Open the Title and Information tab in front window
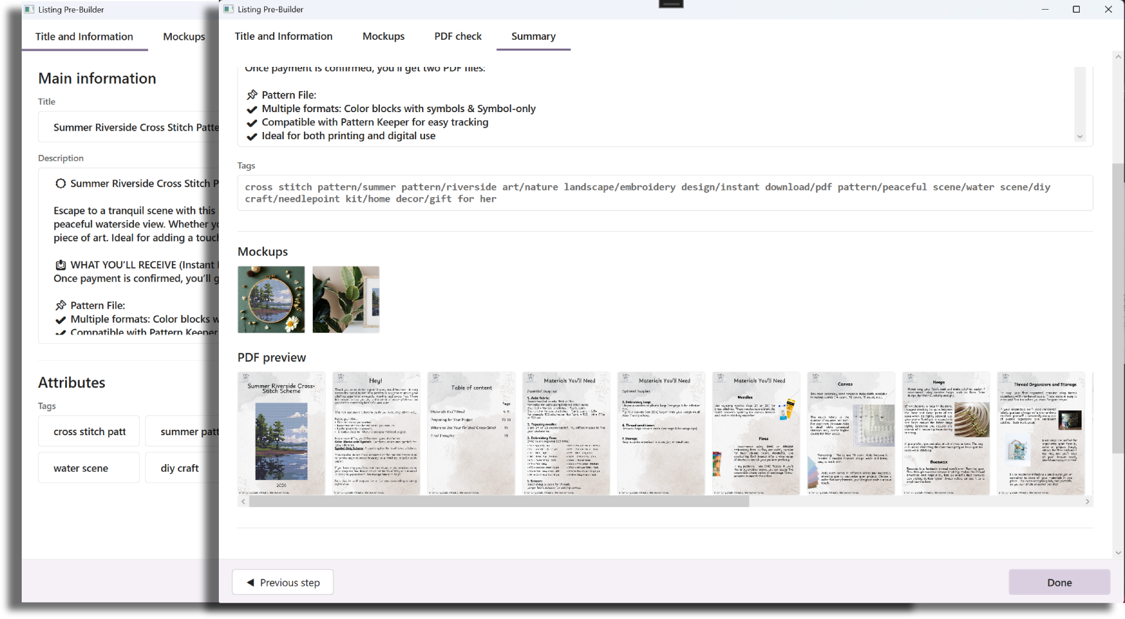 click(283, 36)
